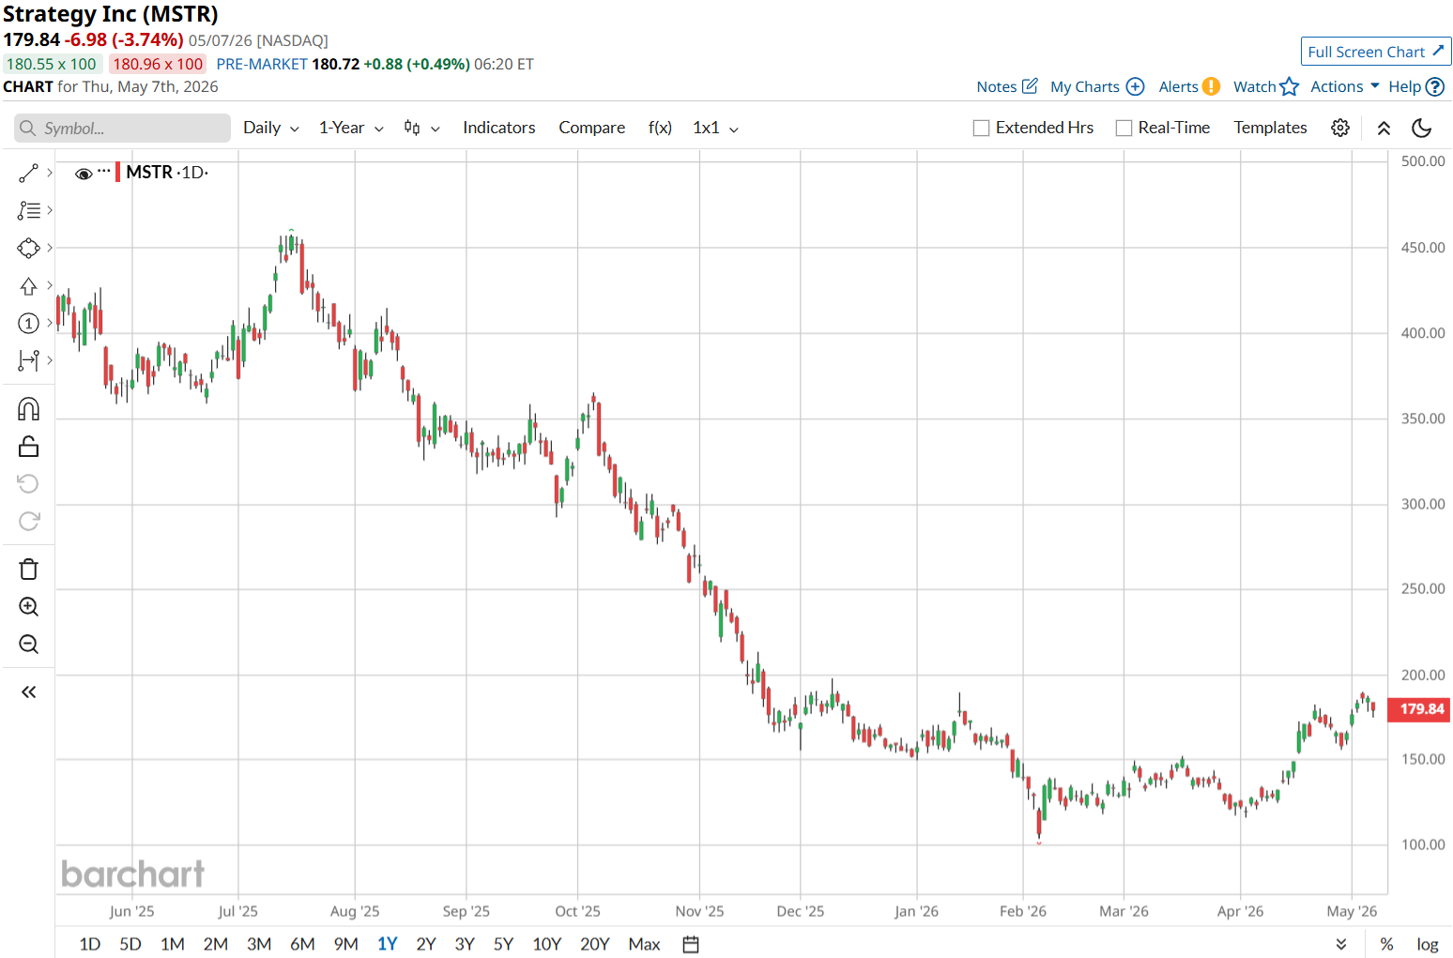Expand the line tools submenu arrow
The width and height of the screenshot is (1453, 958).
click(x=50, y=173)
